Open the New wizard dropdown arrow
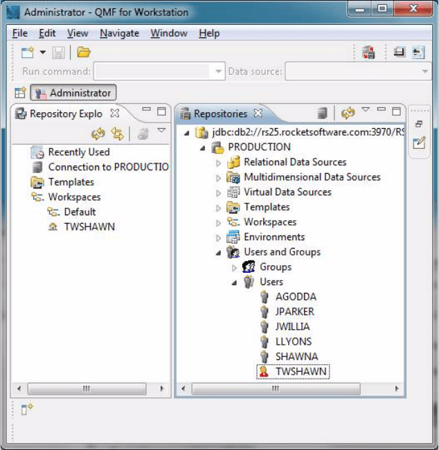This screenshot has height=450, width=439. pos(43,53)
